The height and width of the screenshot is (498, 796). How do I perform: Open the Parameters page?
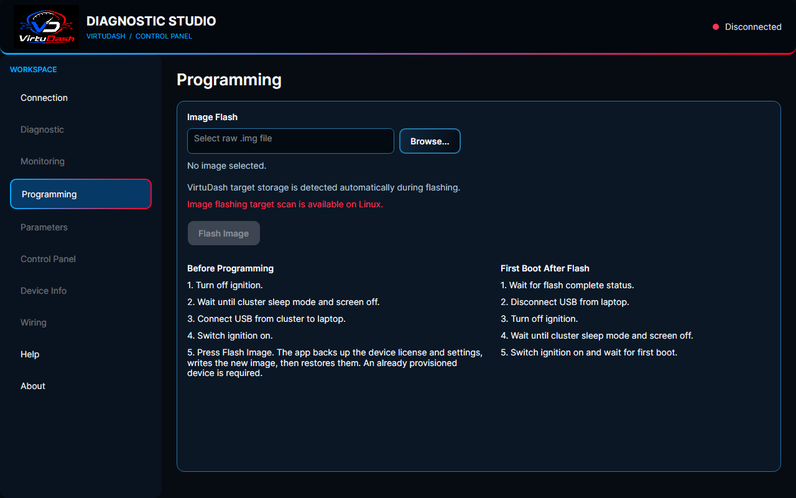81,227
